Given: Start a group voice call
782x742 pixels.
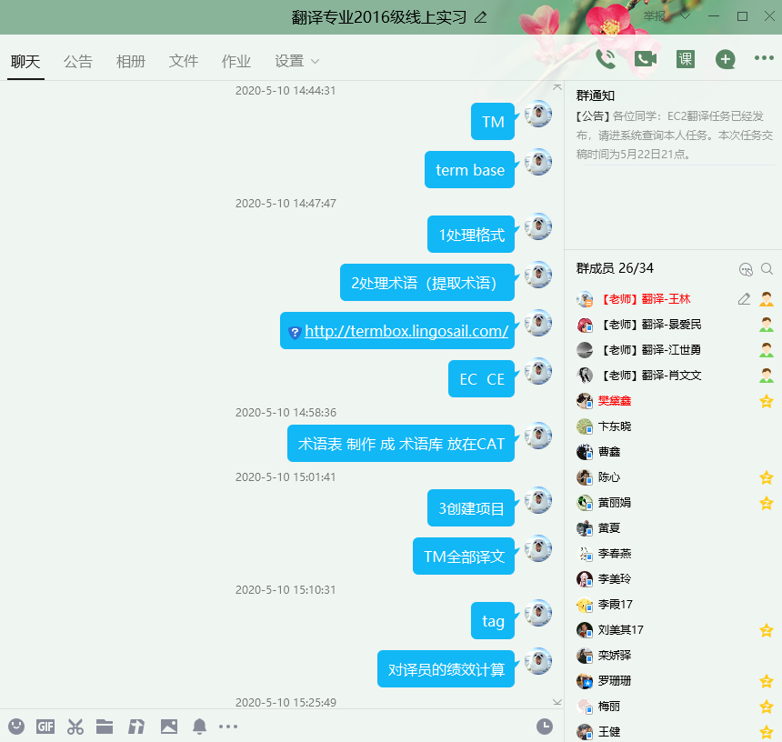Looking at the screenshot, I should pyautogui.click(x=606, y=59).
